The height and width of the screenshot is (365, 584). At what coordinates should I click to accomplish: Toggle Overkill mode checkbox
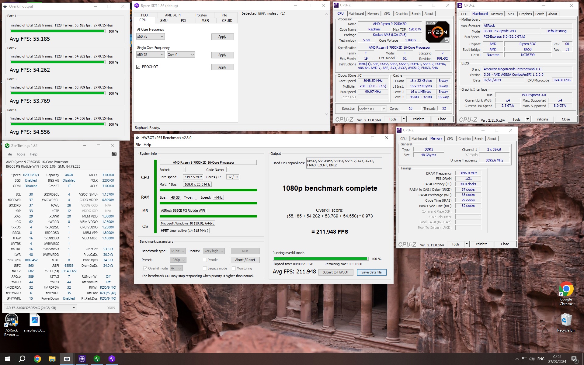click(145, 268)
